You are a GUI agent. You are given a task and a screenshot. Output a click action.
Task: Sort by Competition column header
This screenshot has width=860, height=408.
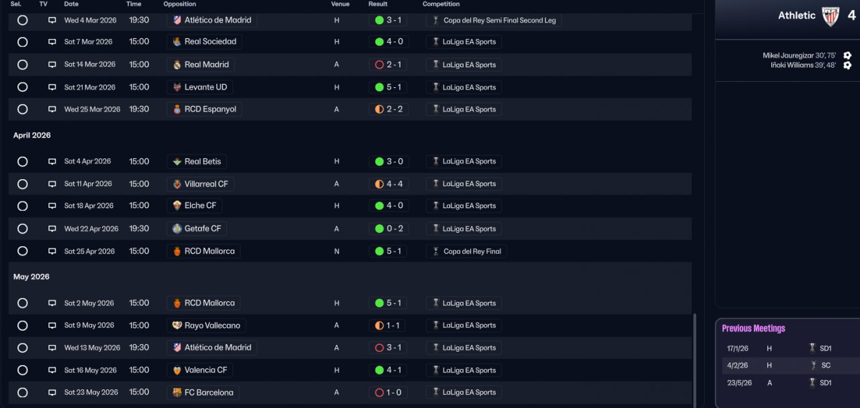click(x=441, y=4)
